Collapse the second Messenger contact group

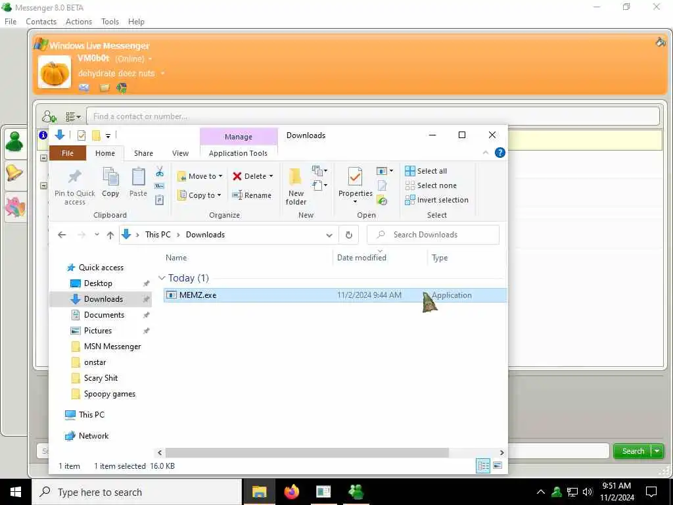point(43,185)
